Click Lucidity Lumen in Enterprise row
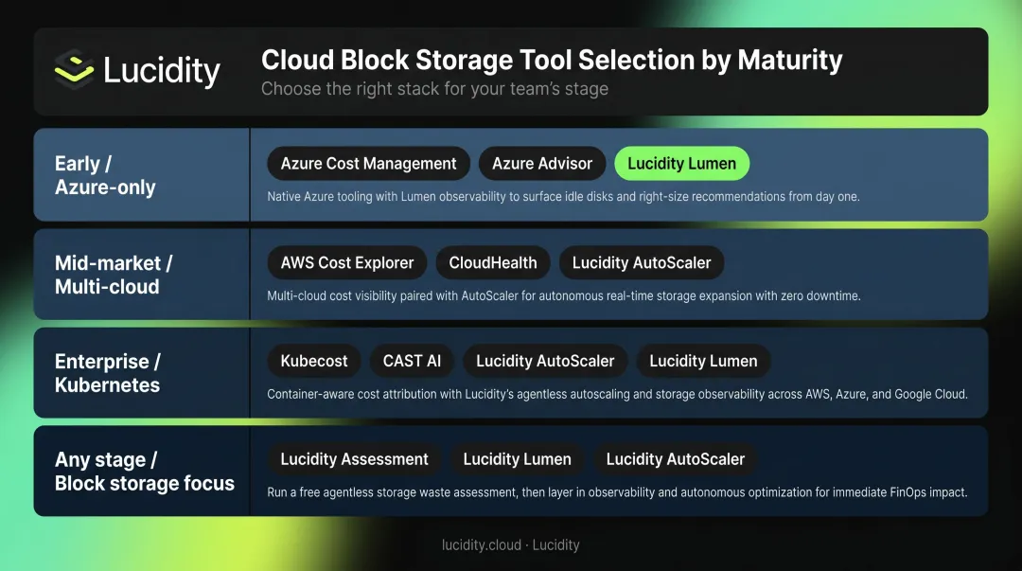The width and height of the screenshot is (1022, 571). pos(703,361)
